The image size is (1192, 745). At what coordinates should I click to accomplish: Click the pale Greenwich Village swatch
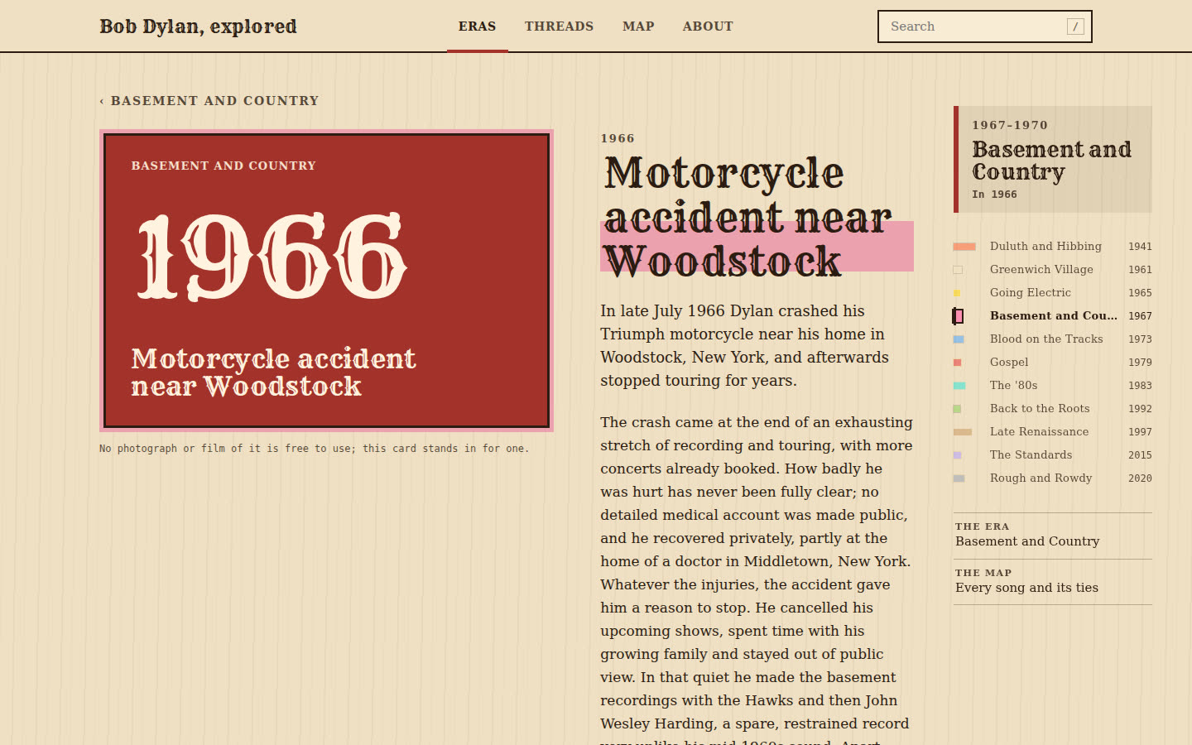tap(958, 270)
